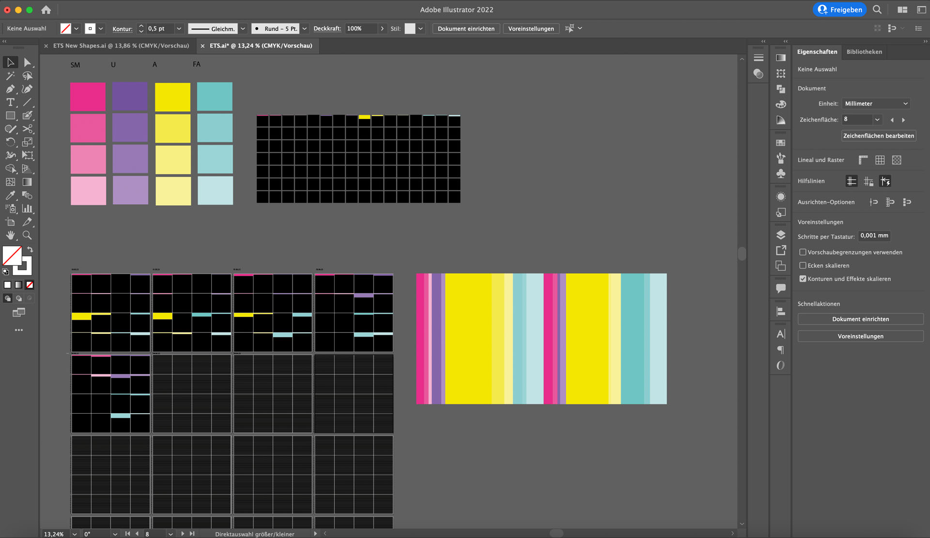The width and height of the screenshot is (930, 538).
Task: Select the Selection tool arrow
Action: click(10, 62)
